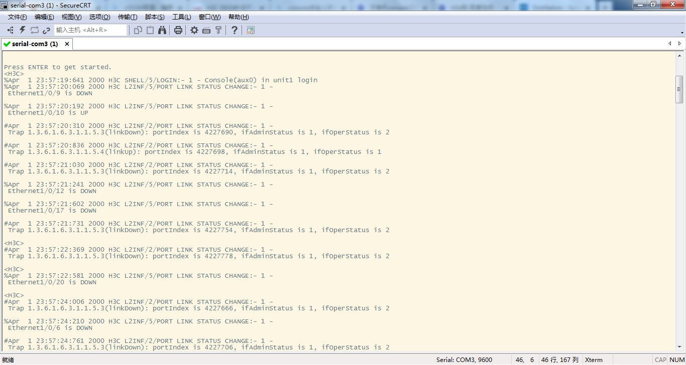Image resolution: width=686 pixels, height=365 pixels.
Task: Click the 就绪 ready status text
Action: (8, 360)
